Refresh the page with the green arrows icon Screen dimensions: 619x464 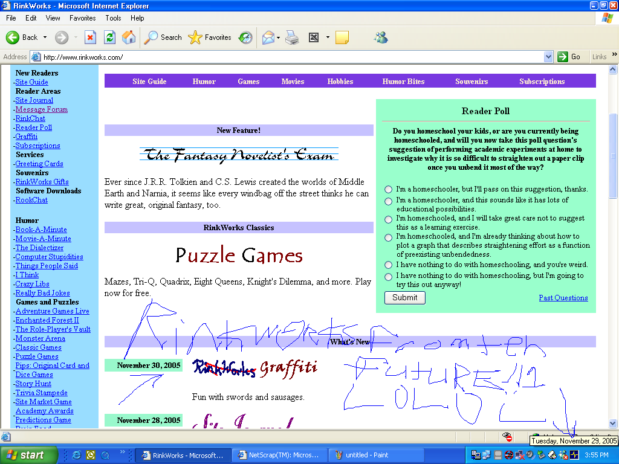click(x=110, y=37)
